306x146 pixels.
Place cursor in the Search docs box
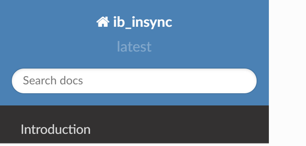(x=134, y=81)
